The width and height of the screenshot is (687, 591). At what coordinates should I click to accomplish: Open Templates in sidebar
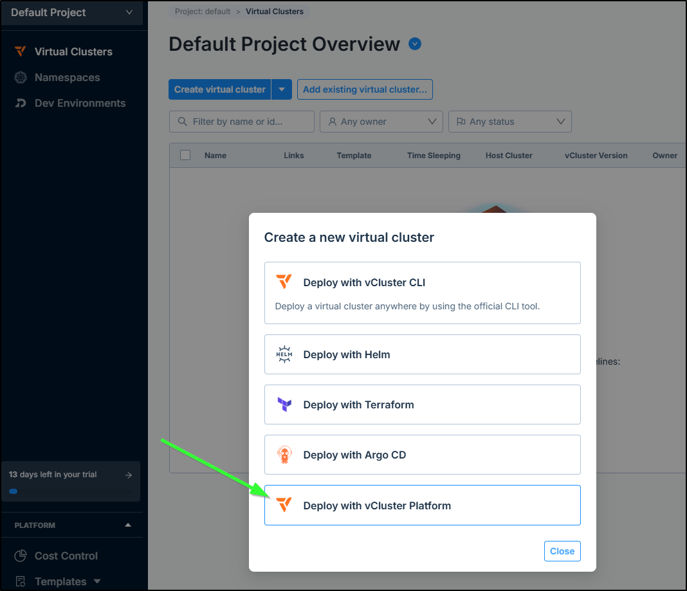pos(60,581)
